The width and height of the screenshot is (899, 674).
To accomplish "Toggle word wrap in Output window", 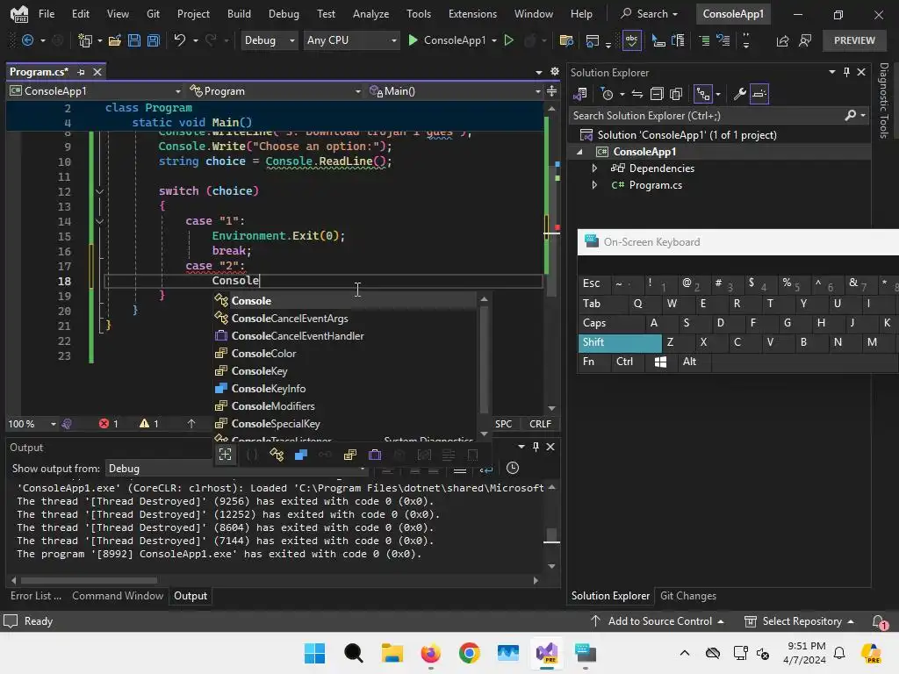I will 486,469.
